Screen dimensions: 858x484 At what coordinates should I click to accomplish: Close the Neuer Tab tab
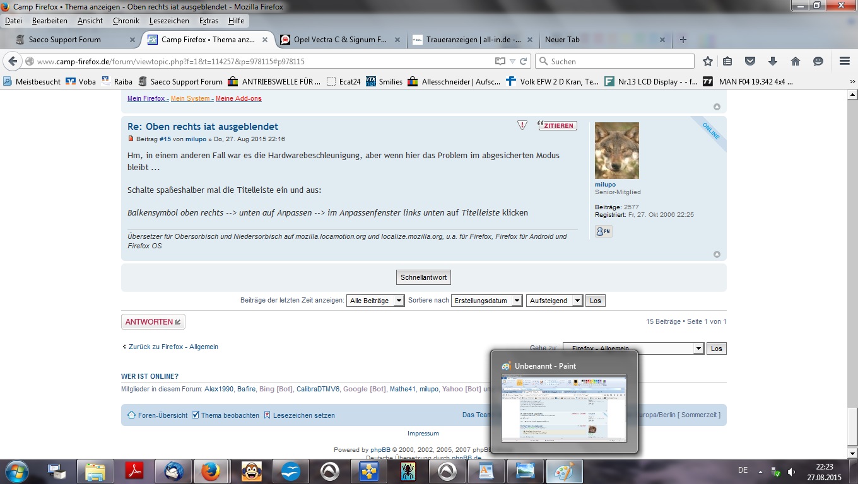coord(662,40)
